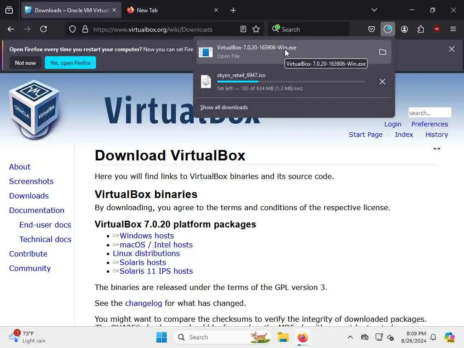Open the History link
Screen dimensions: 464x348
tap(436, 135)
